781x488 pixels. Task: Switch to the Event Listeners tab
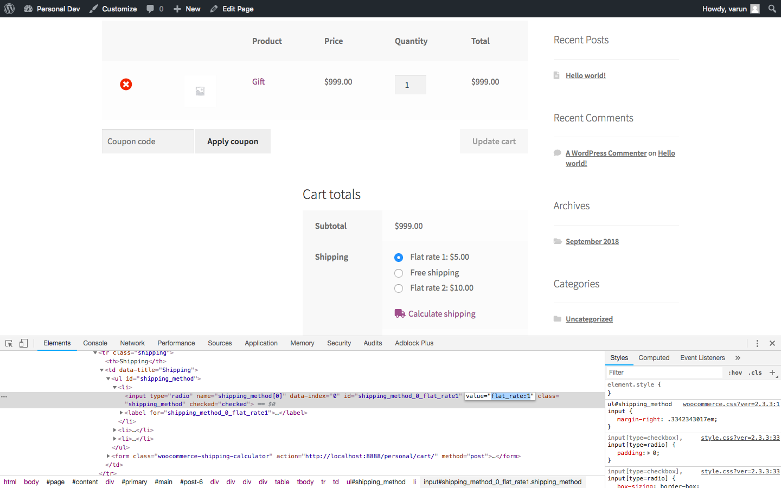702,358
